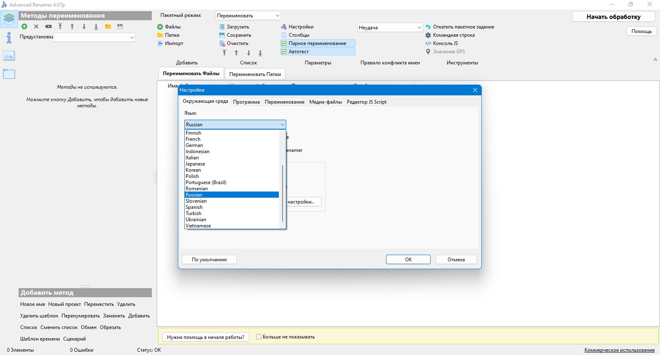Click Откатить пакетное задание undo item
This screenshot has width=660, height=355.
pyautogui.click(x=460, y=27)
